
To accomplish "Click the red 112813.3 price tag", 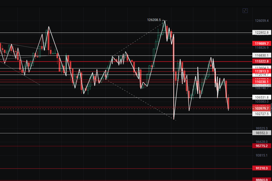I will pyautogui.click(x=261, y=71).
